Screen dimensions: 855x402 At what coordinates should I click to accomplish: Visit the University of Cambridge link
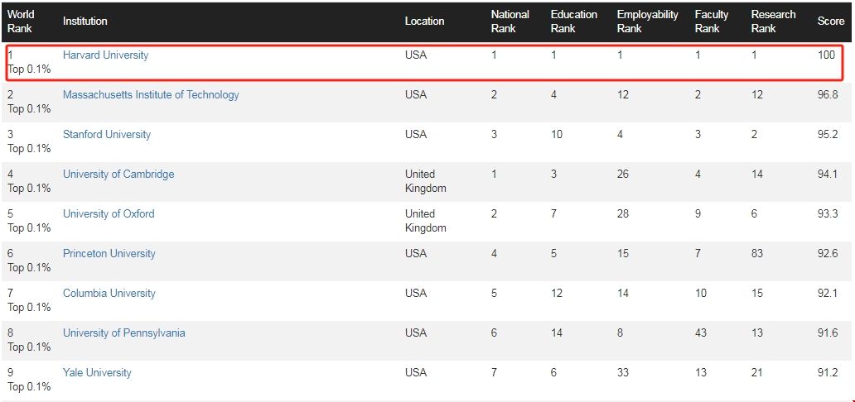(118, 175)
